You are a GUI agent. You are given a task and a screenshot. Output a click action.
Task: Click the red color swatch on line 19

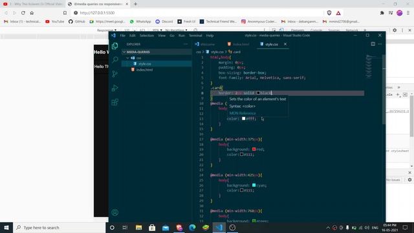click(254, 150)
